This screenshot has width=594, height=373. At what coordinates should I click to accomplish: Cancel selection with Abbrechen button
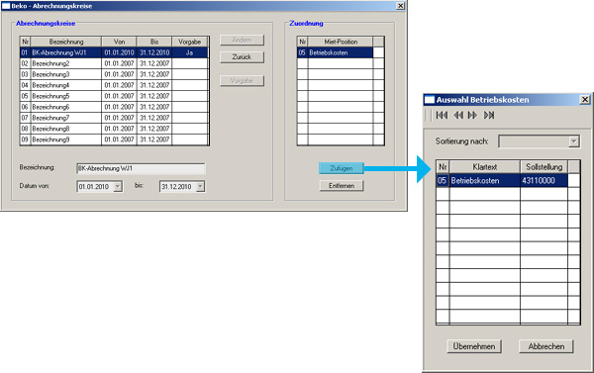[x=545, y=346]
